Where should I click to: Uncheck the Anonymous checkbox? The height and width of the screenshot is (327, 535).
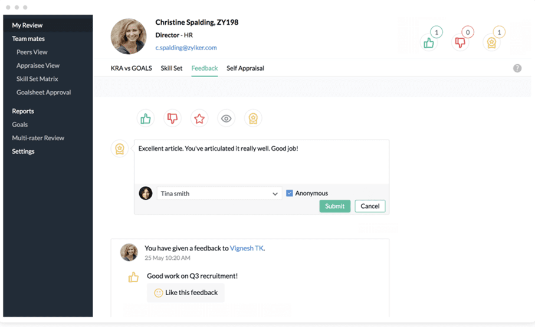290,193
